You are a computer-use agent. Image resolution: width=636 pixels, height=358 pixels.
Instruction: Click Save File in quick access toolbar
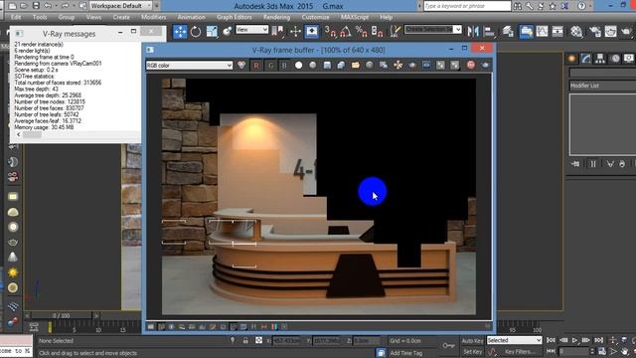(x=36, y=6)
